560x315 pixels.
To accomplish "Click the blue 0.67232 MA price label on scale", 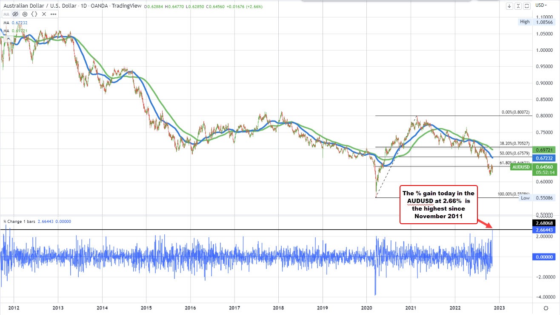I will [x=544, y=158].
